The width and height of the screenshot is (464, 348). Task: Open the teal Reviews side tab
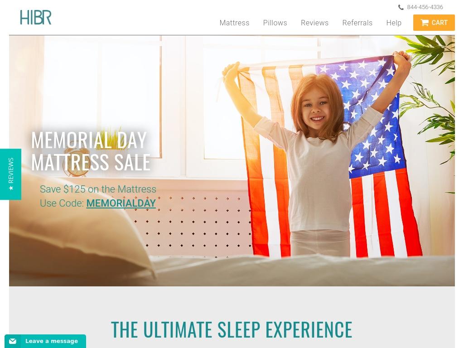(x=11, y=174)
